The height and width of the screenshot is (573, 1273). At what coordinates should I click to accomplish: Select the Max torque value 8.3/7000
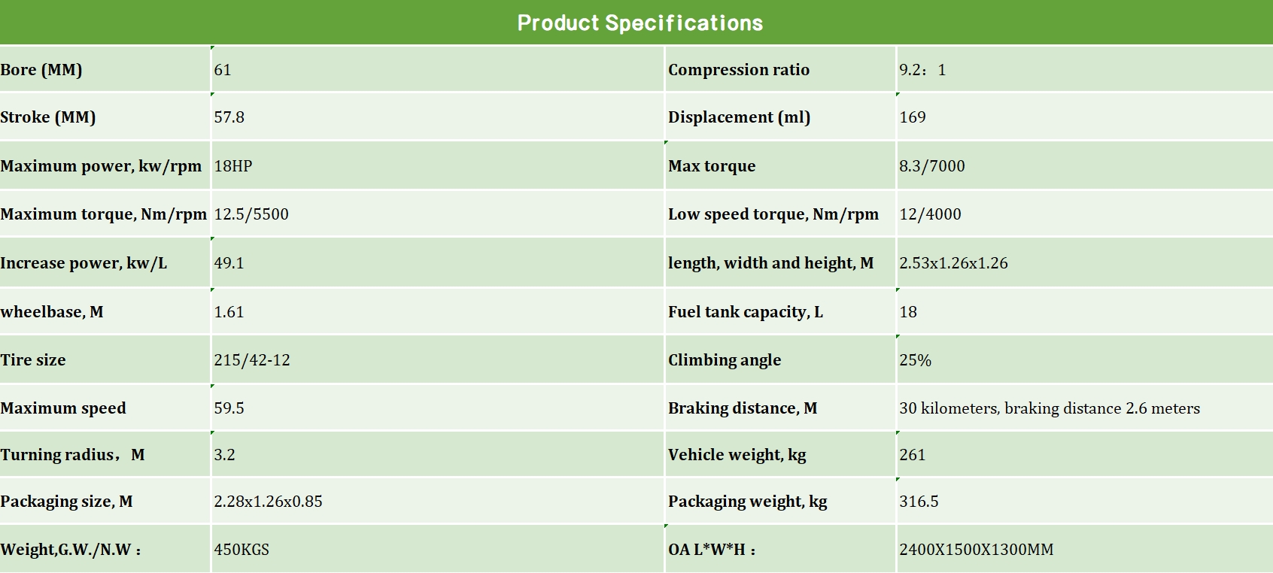tap(931, 166)
